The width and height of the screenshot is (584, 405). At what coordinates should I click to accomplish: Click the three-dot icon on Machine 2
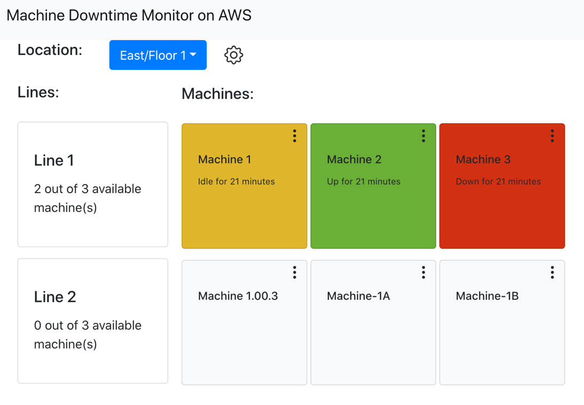coord(423,136)
